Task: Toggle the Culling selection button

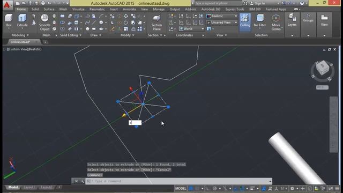Action: [245, 22]
